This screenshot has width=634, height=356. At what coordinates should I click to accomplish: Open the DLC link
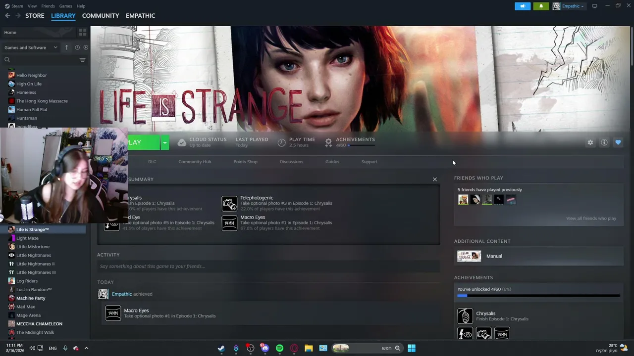point(152,162)
